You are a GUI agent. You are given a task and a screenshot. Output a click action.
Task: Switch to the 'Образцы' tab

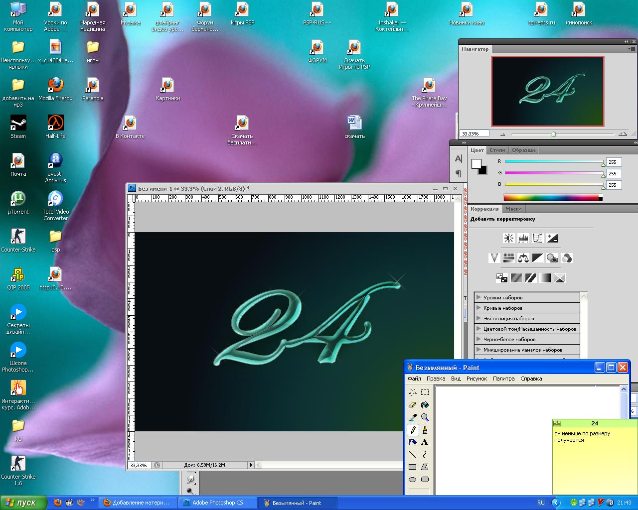523,150
